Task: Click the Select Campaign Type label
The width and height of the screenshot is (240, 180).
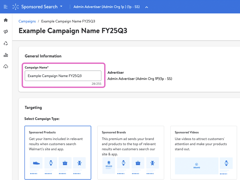Action: pos(42,119)
